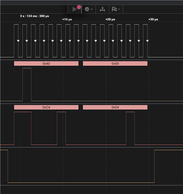The image size is (183, 194).
Task: Click the wide first pulse under 0xC4
Action: [x=23, y=128]
